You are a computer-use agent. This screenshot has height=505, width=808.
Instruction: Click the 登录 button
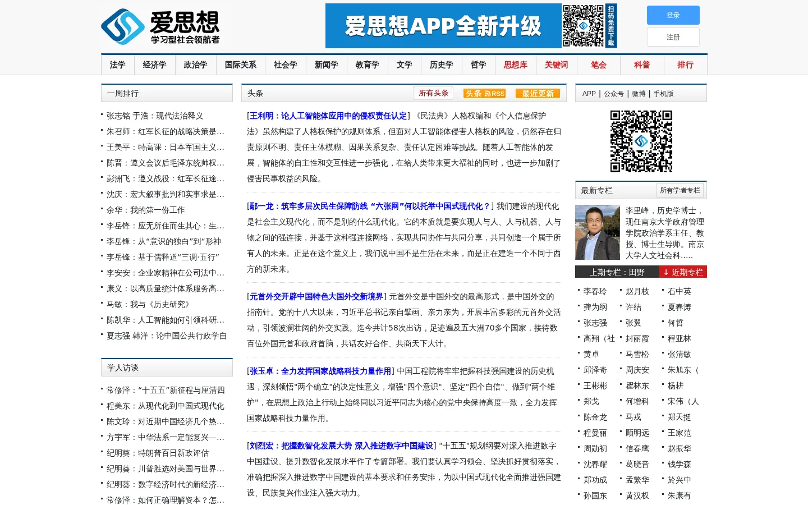coord(673,15)
